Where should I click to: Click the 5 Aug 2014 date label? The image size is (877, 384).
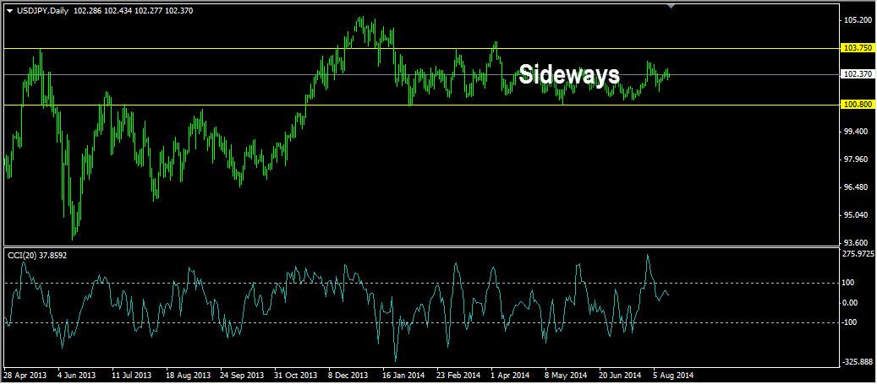[674, 376]
